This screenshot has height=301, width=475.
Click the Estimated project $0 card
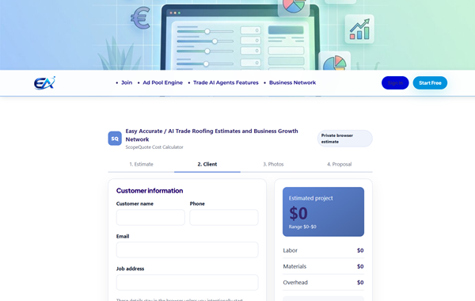pos(323,211)
